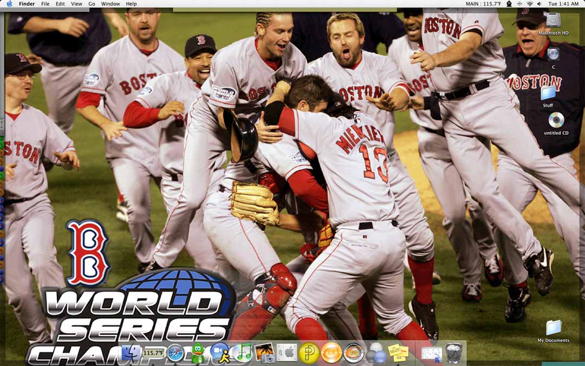Click the gray and blue spheres icon

click(375, 353)
